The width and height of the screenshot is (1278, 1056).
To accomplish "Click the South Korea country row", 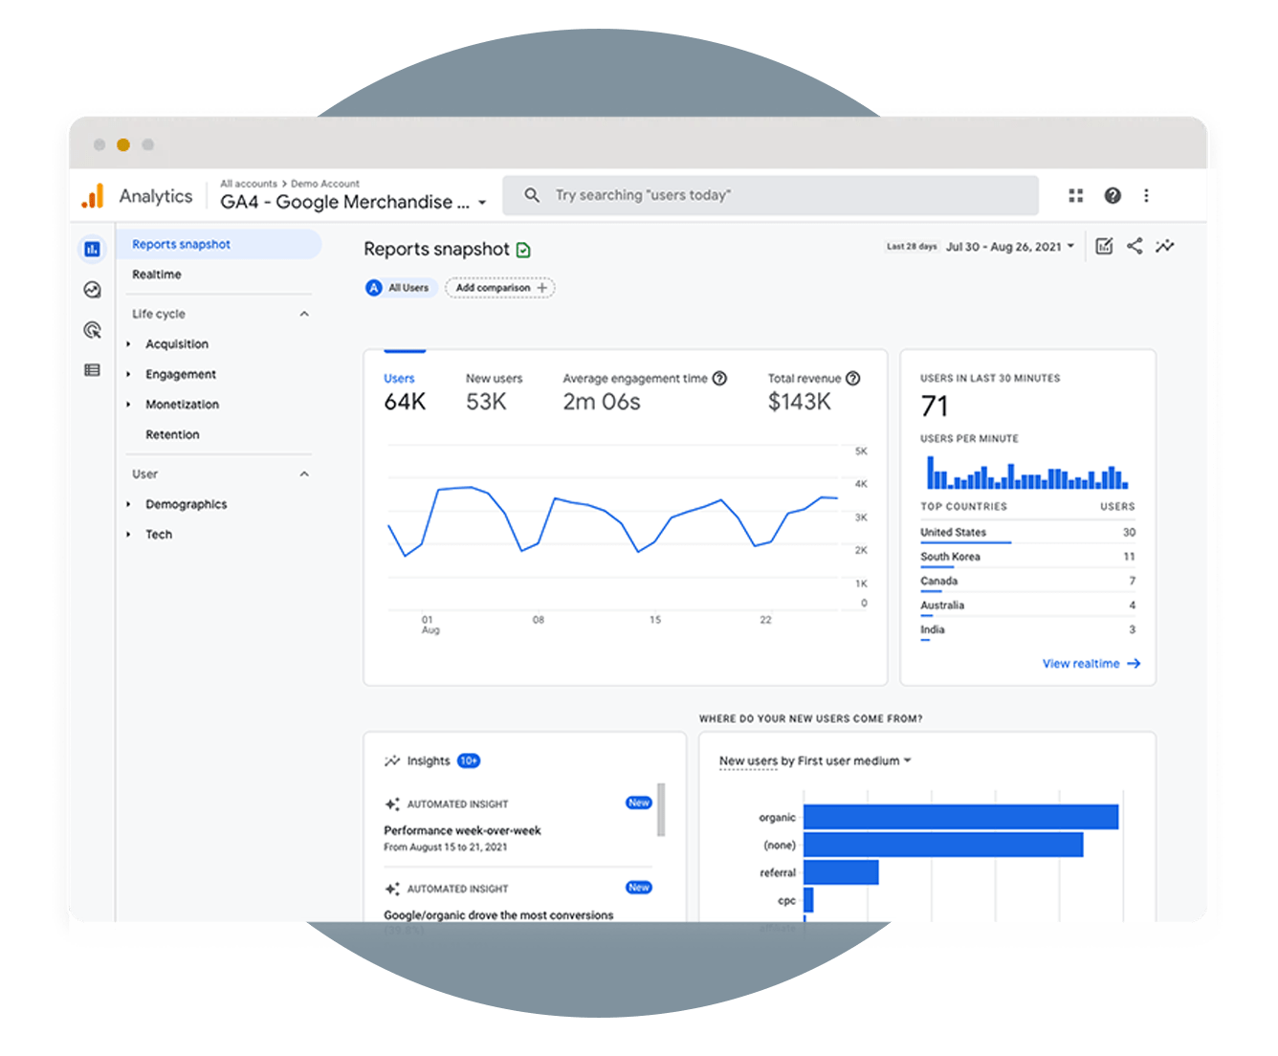I will (x=1028, y=557).
